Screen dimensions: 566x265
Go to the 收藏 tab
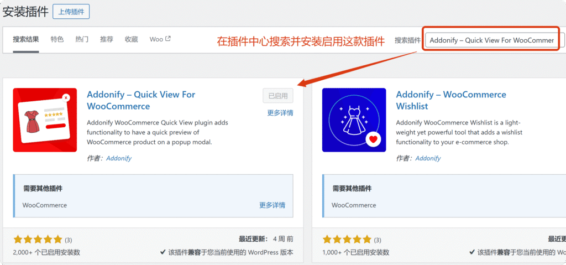tap(132, 39)
